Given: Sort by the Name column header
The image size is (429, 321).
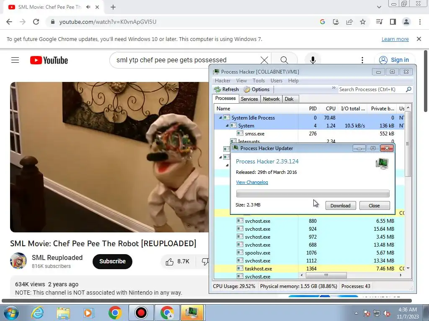Looking at the screenshot, I should pyautogui.click(x=256, y=109).
